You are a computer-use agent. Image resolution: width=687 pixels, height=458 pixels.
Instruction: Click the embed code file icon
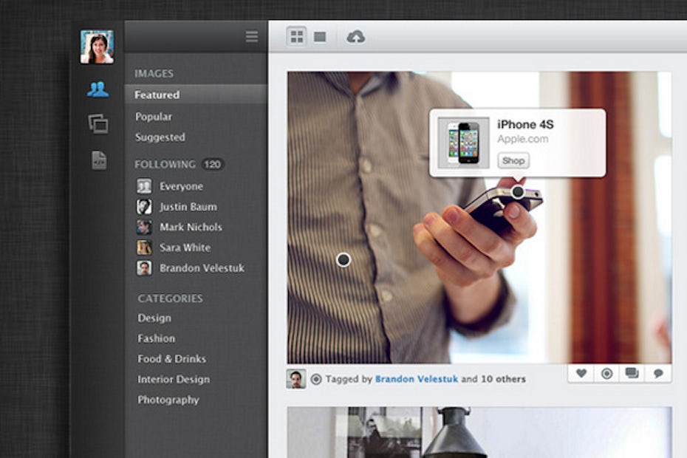click(x=99, y=160)
